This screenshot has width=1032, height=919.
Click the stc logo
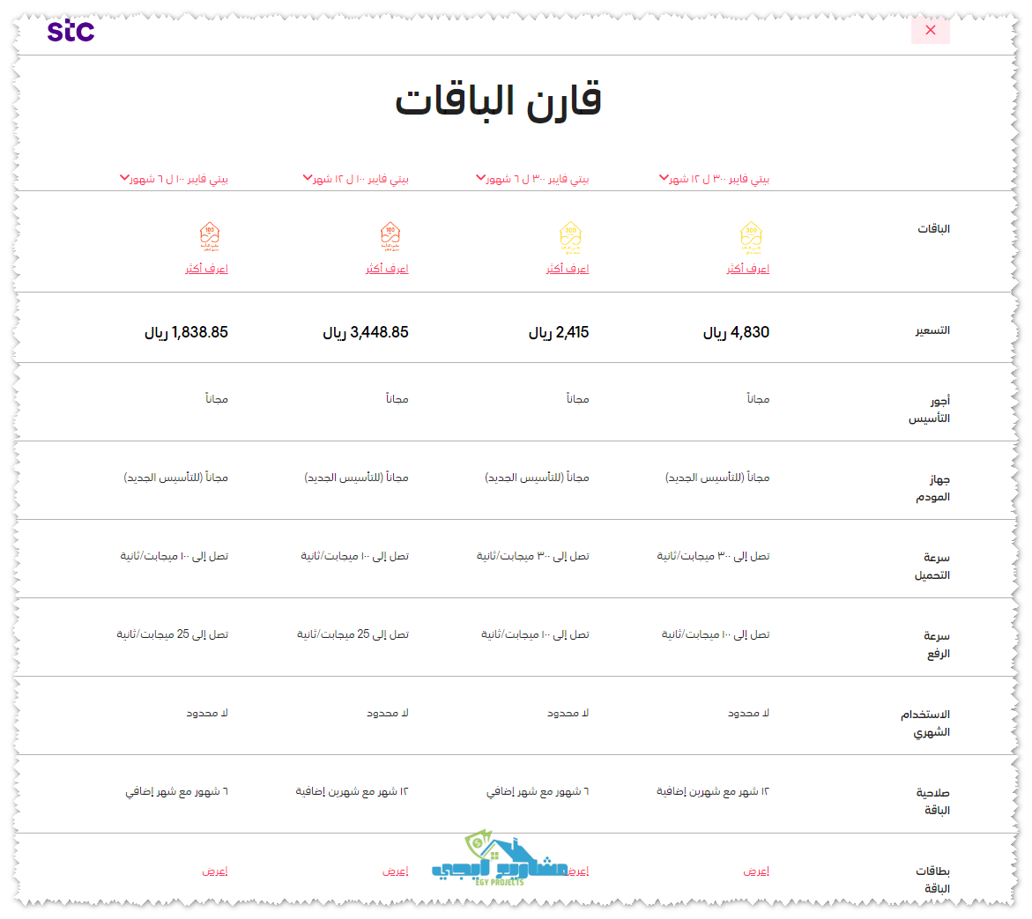pos(71,30)
